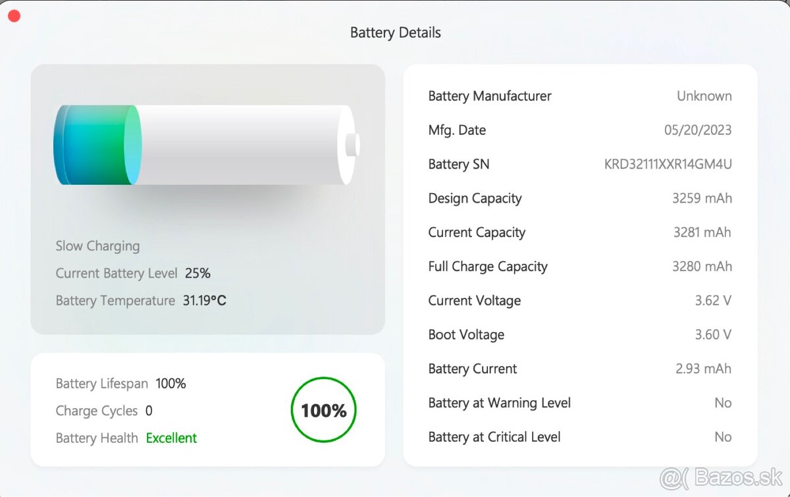Image resolution: width=790 pixels, height=497 pixels.
Task: Click the Design Capacity 3259 mAh value
Action: coord(702,199)
